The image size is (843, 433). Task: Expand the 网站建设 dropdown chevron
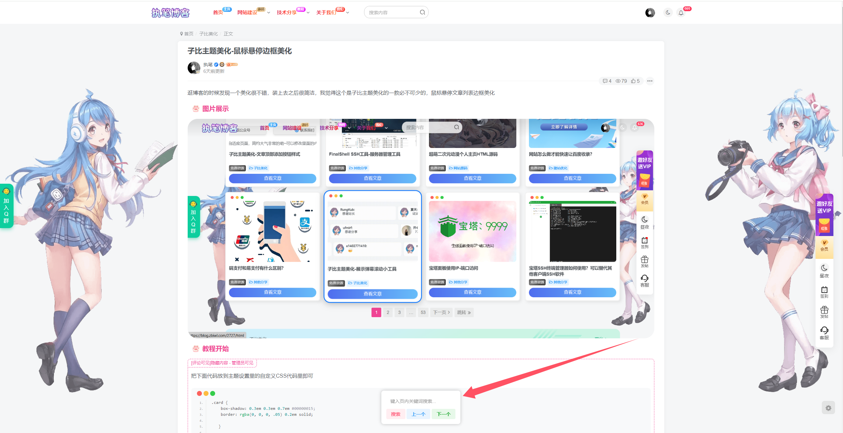click(269, 13)
